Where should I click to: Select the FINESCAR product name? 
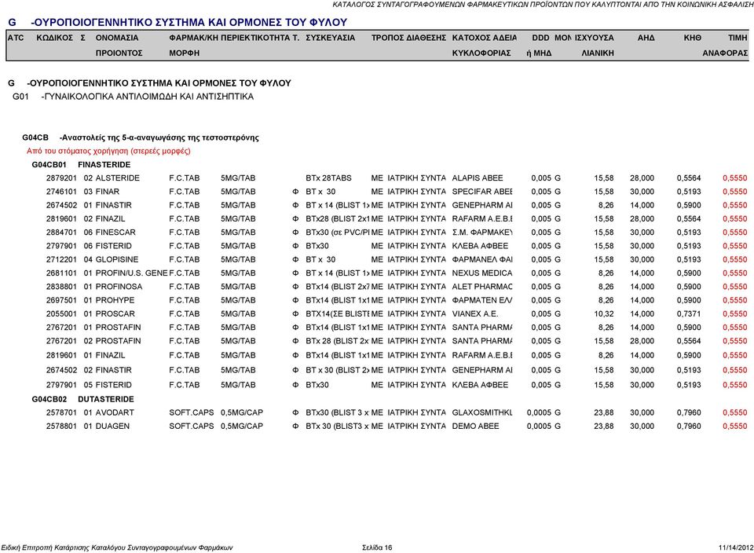click(115, 233)
